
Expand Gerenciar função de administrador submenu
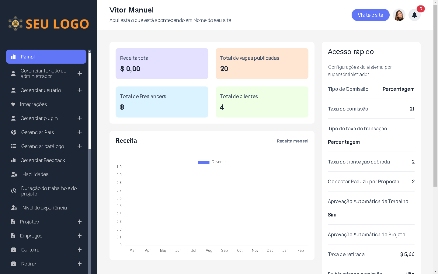coord(80,73)
